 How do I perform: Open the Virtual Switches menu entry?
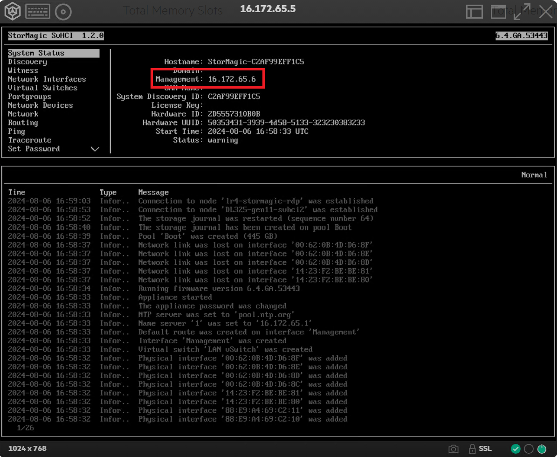click(x=42, y=88)
